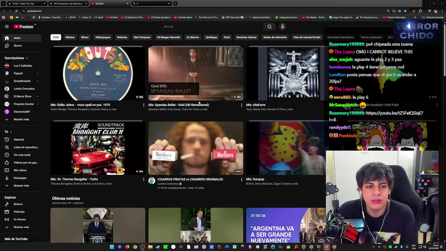Open DrossRotzank subscription channel
The image size is (446, 251).
pyautogui.click(x=22, y=81)
